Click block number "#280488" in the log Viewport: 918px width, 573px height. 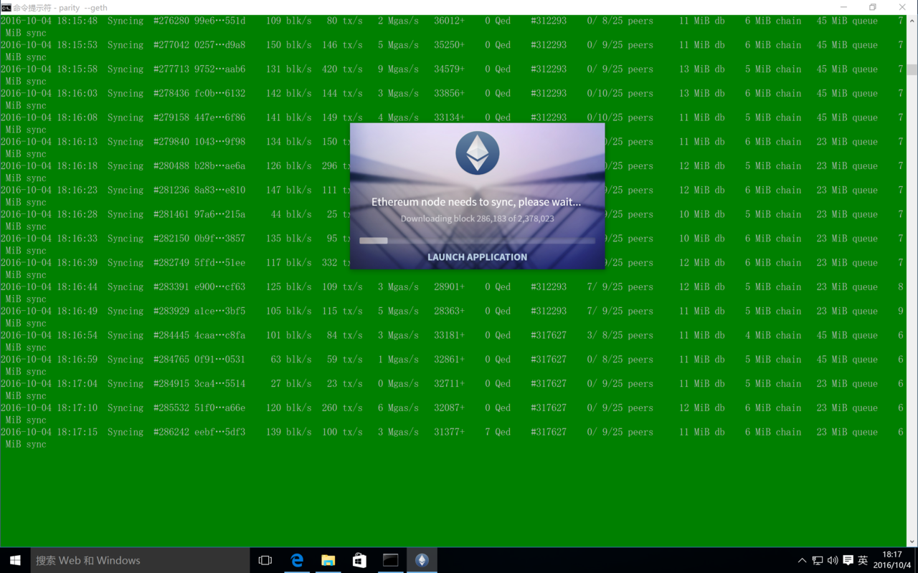click(171, 166)
